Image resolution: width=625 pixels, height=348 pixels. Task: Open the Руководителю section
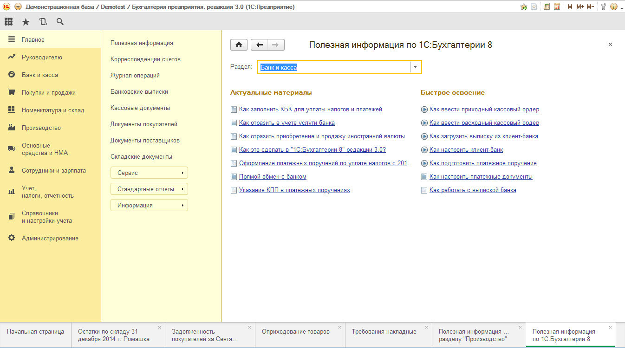coord(50,58)
